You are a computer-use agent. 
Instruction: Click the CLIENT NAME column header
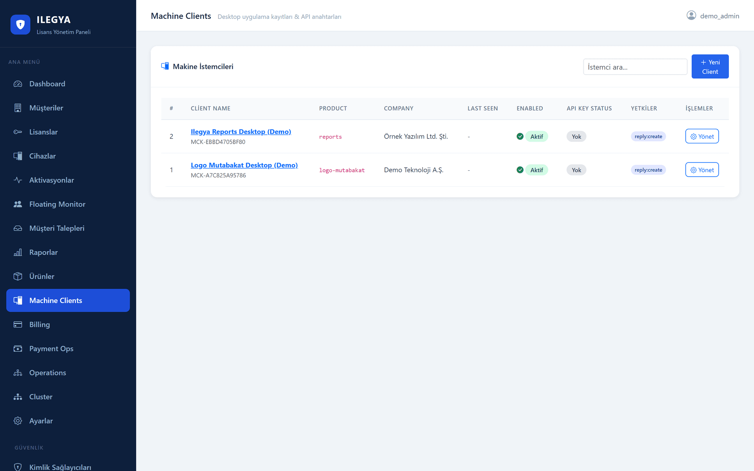pyautogui.click(x=210, y=108)
